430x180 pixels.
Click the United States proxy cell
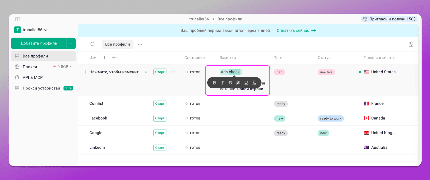pyautogui.click(x=380, y=72)
